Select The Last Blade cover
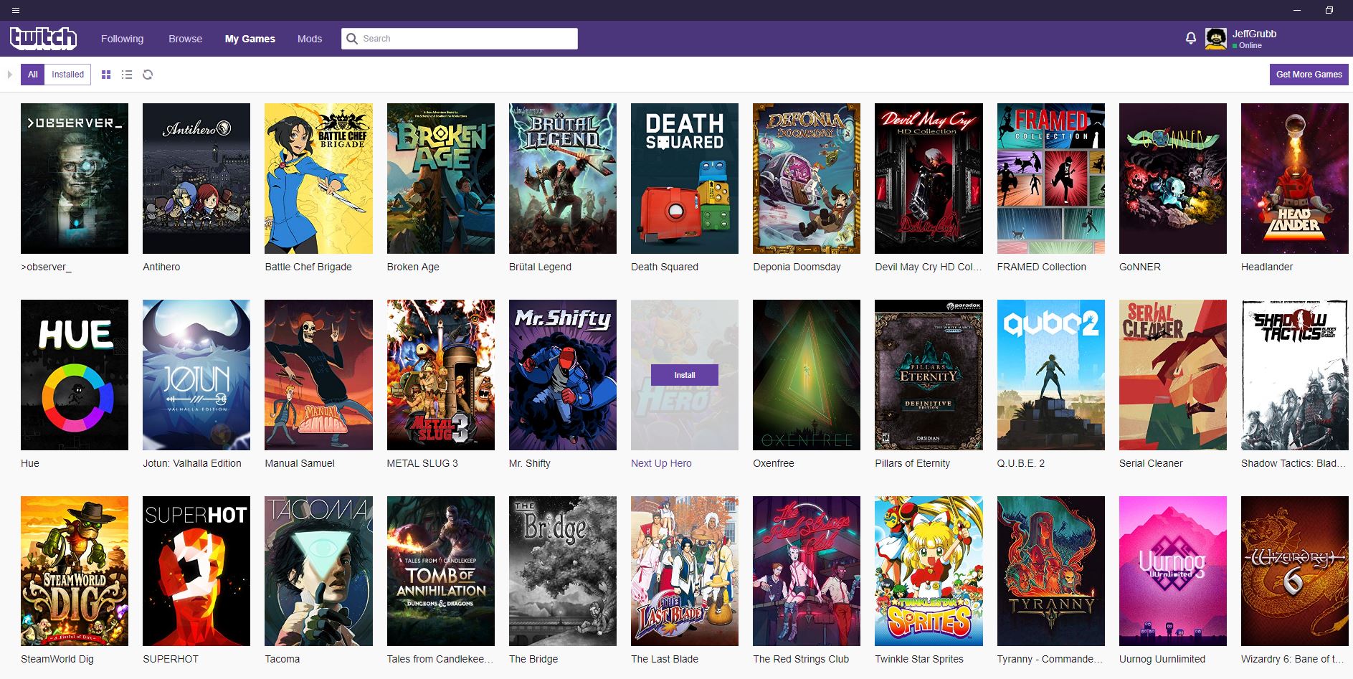This screenshot has height=679, width=1353. [685, 571]
